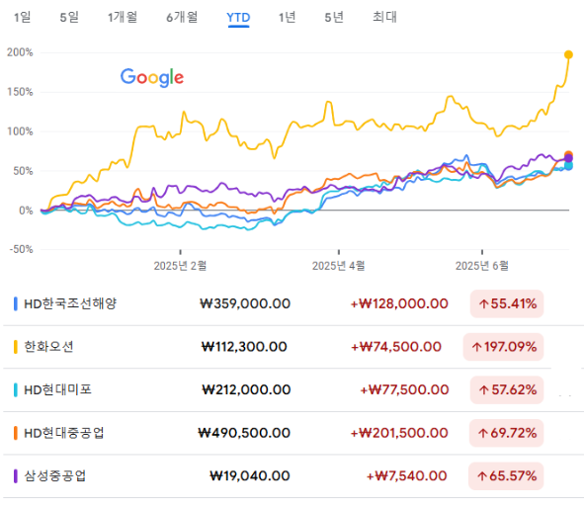This screenshot has height=510, width=584.
Task: Click the yellow endpoint dot near 200%
Action: point(568,54)
